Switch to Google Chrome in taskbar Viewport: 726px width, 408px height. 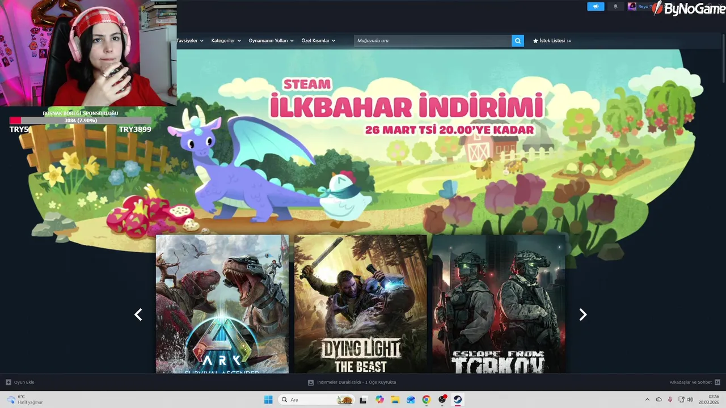pos(427,399)
